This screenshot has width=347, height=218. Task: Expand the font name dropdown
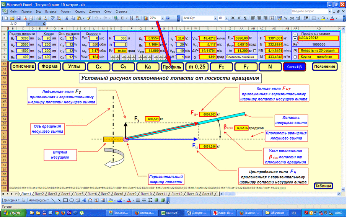coord(215,18)
